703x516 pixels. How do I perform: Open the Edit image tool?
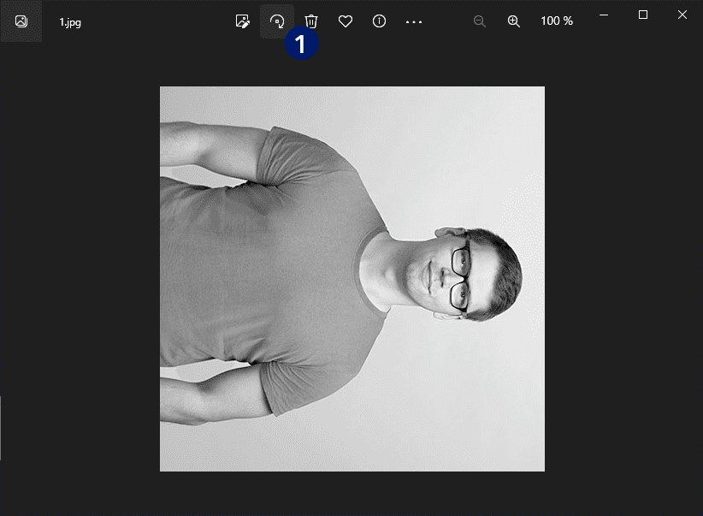(x=243, y=21)
